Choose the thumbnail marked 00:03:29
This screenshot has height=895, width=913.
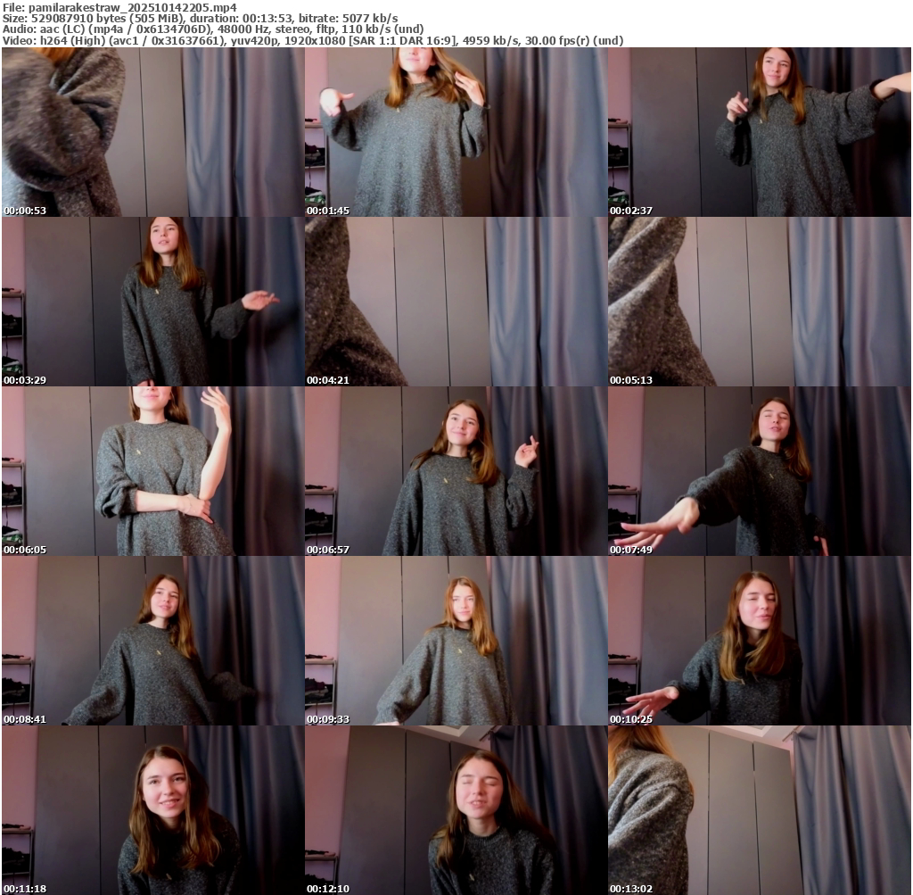point(152,302)
